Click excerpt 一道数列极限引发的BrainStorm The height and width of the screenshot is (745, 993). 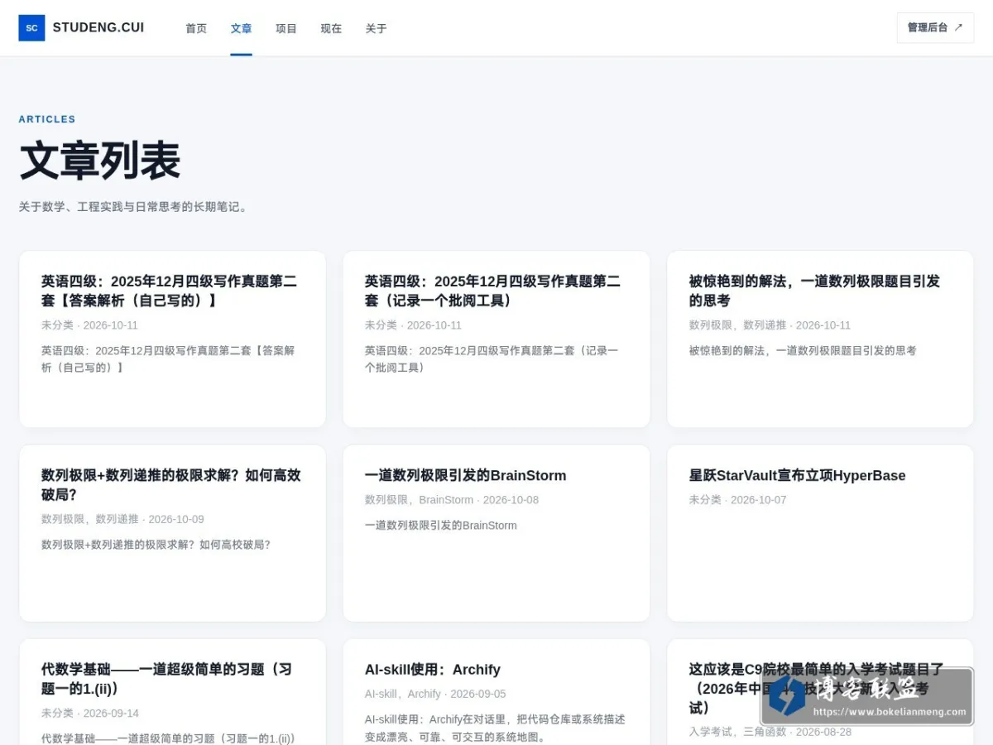441,526
